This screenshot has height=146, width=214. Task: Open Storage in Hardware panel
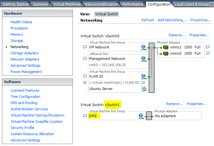click(x=17, y=41)
